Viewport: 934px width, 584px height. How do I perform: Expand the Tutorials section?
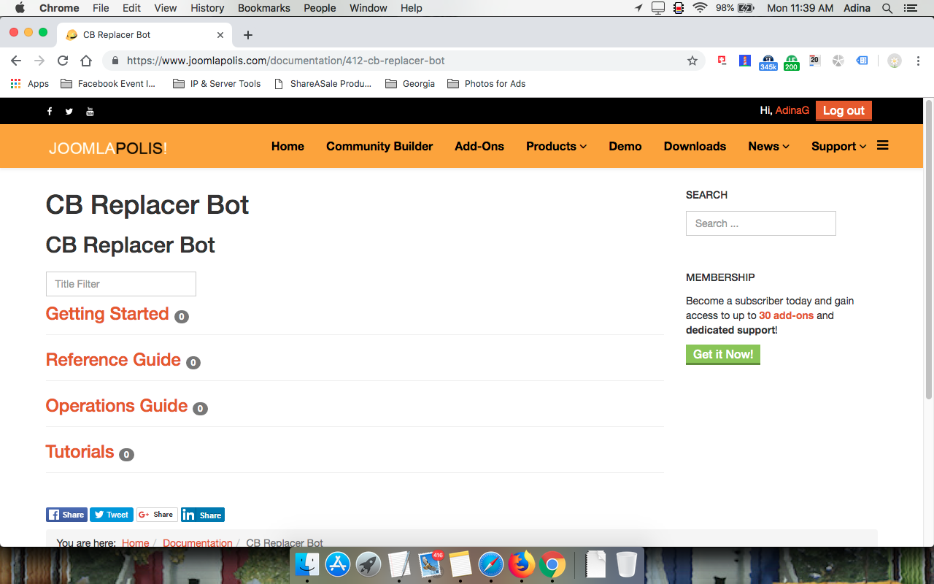click(80, 452)
